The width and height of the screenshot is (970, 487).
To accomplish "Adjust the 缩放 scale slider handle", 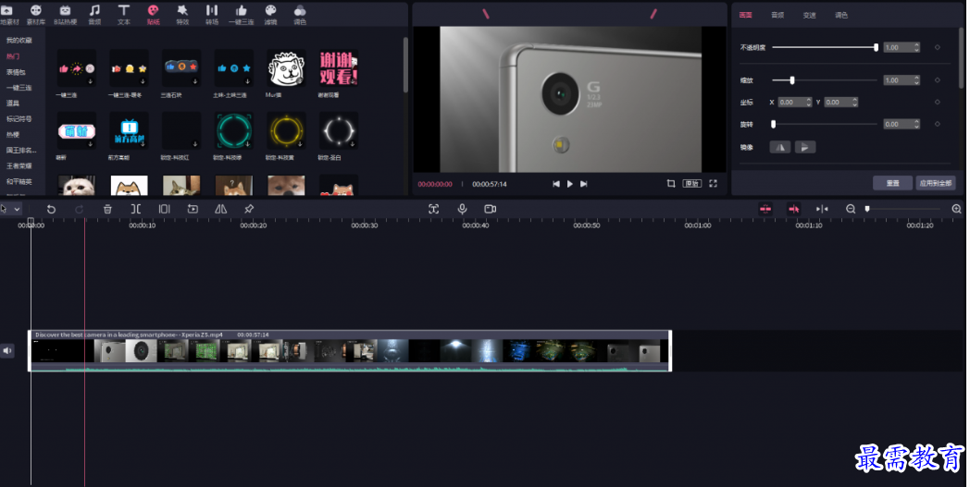I will (792, 79).
